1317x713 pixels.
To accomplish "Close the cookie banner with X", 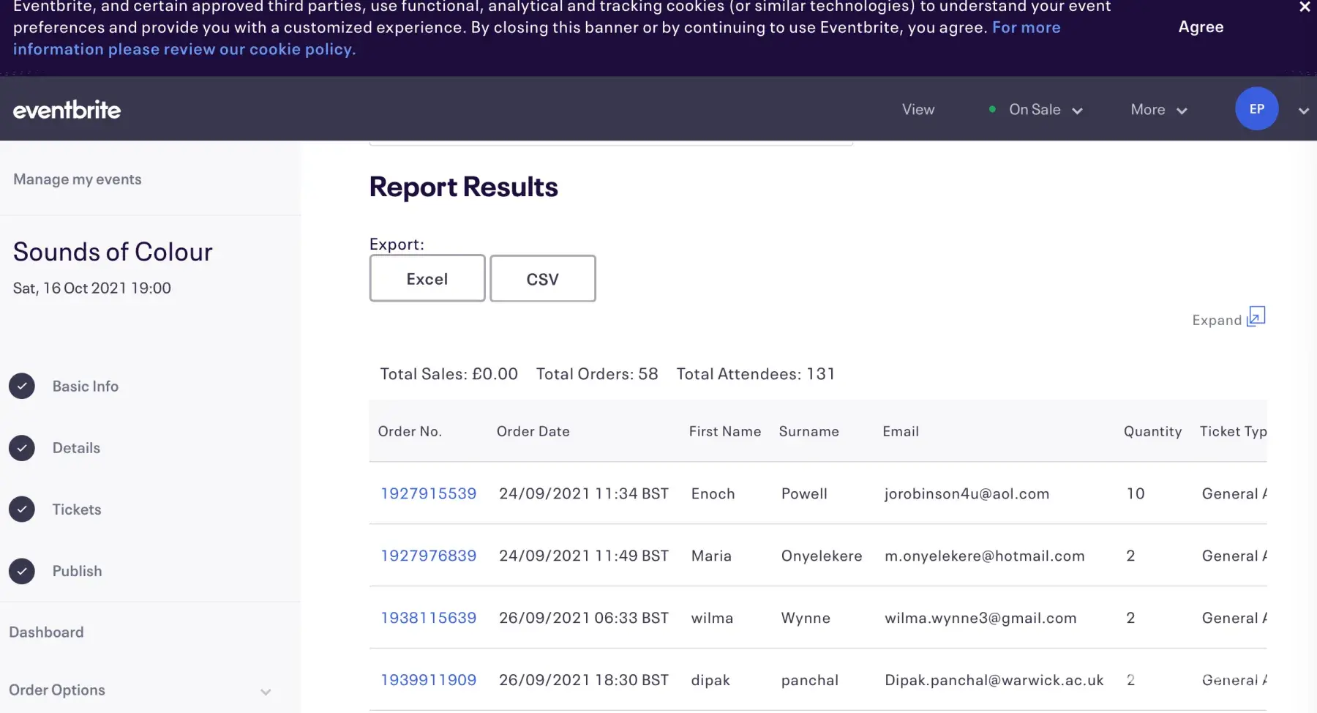I will point(1304,7).
